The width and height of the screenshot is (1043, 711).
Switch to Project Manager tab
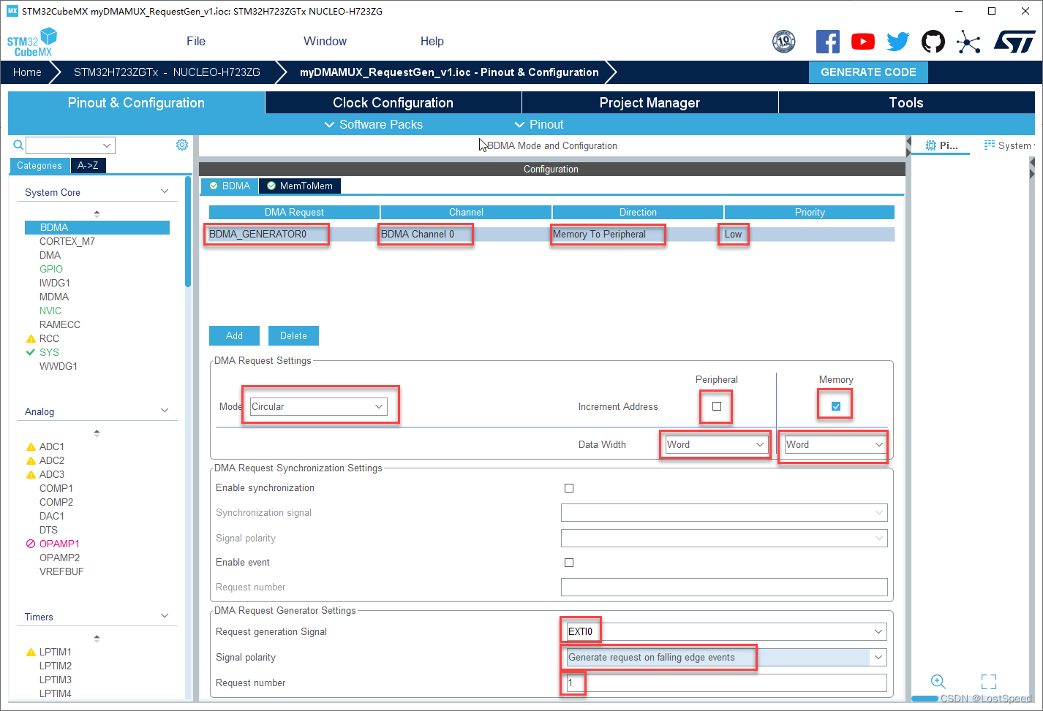(x=650, y=102)
